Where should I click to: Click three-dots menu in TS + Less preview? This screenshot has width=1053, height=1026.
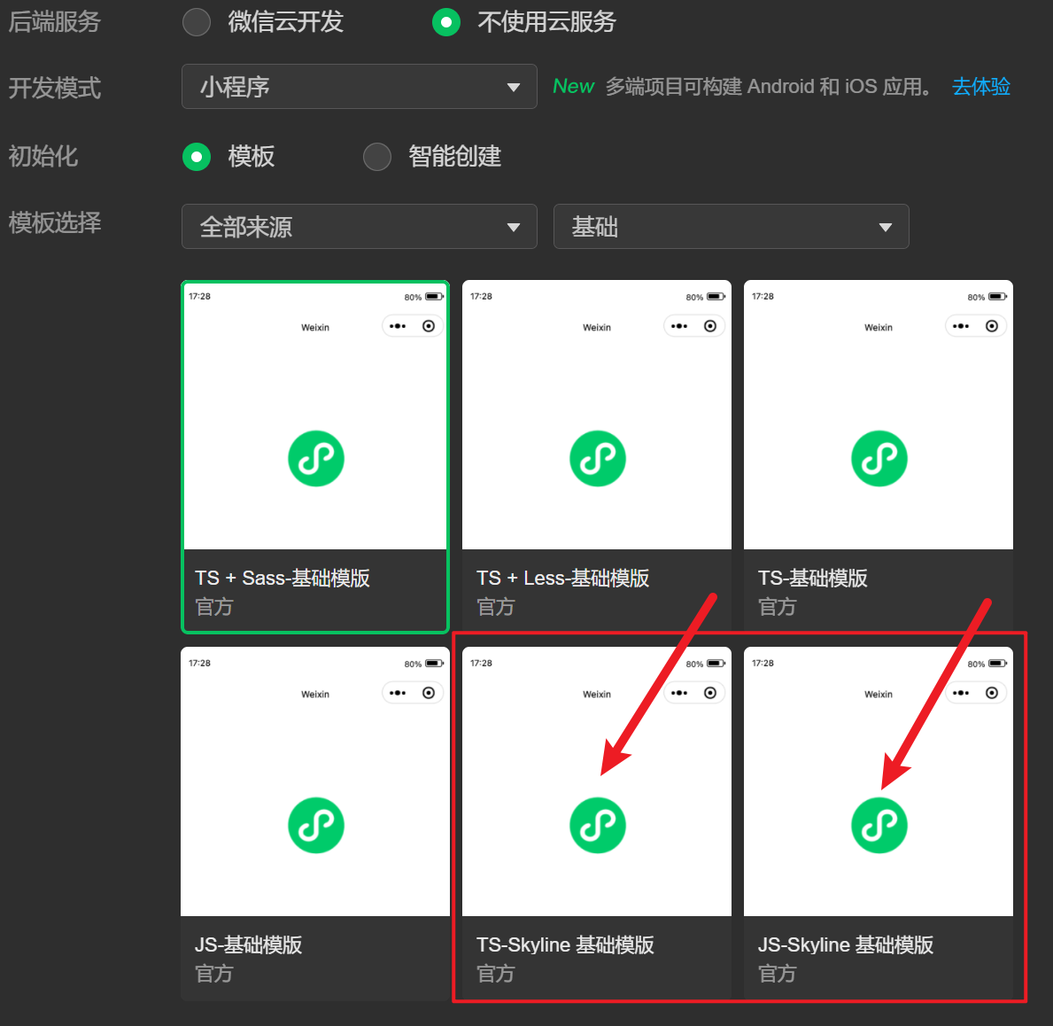pos(679,327)
